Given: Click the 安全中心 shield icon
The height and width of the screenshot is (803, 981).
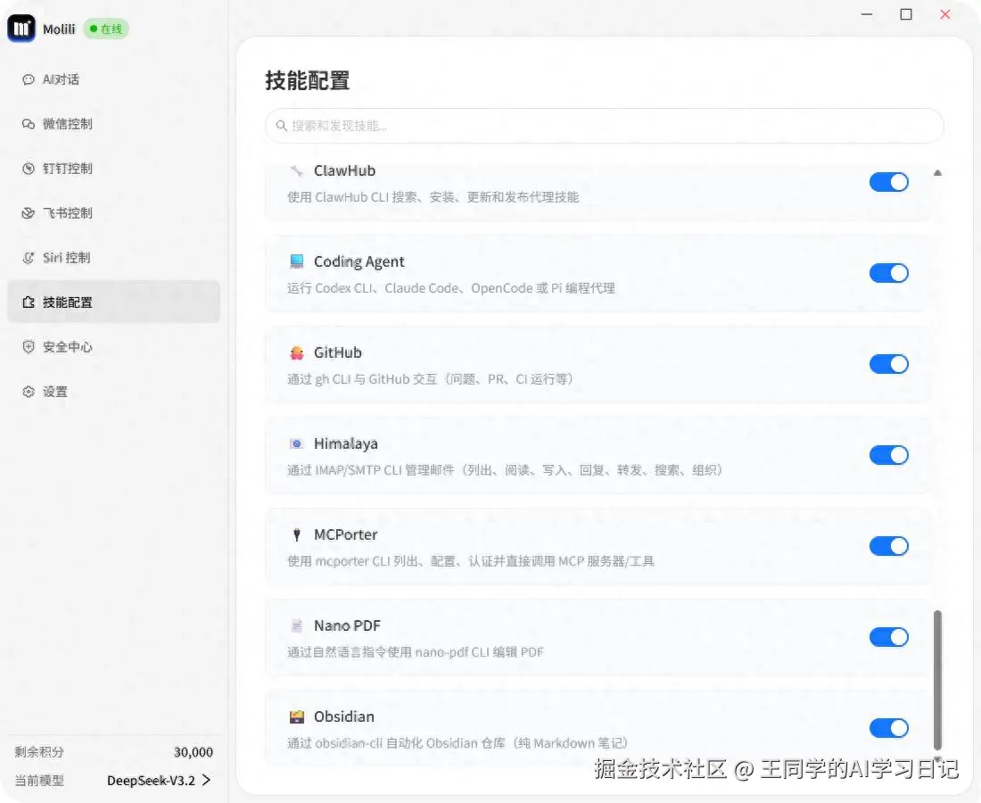Looking at the screenshot, I should coord(29,347).
